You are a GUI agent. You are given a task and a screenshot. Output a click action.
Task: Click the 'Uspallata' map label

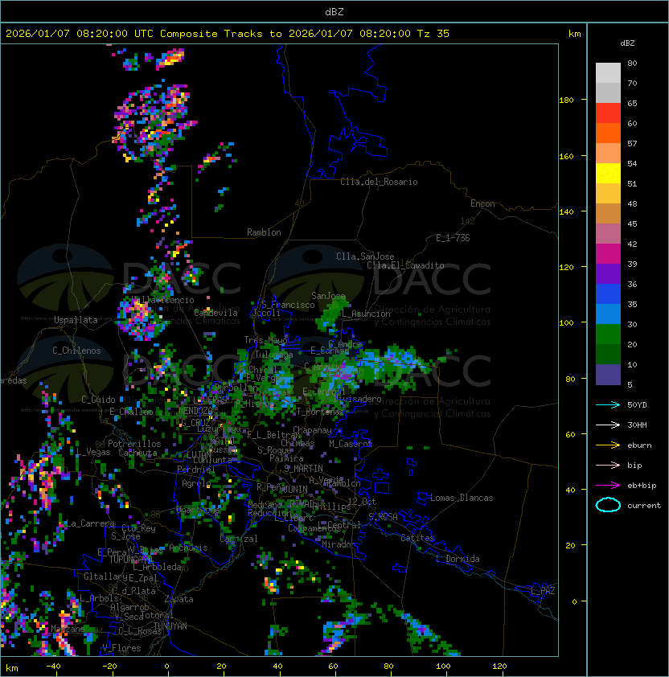click(76, 320)
